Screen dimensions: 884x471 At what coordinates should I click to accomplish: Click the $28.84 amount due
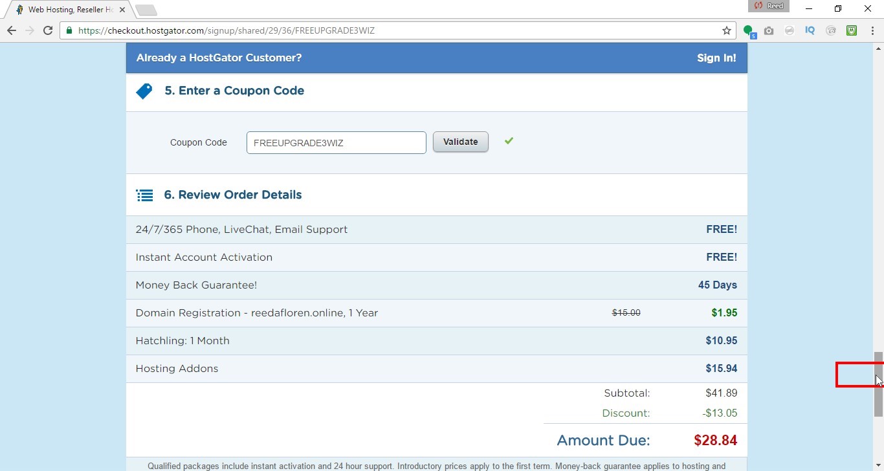pyautogui.click(x=715, y=441)
